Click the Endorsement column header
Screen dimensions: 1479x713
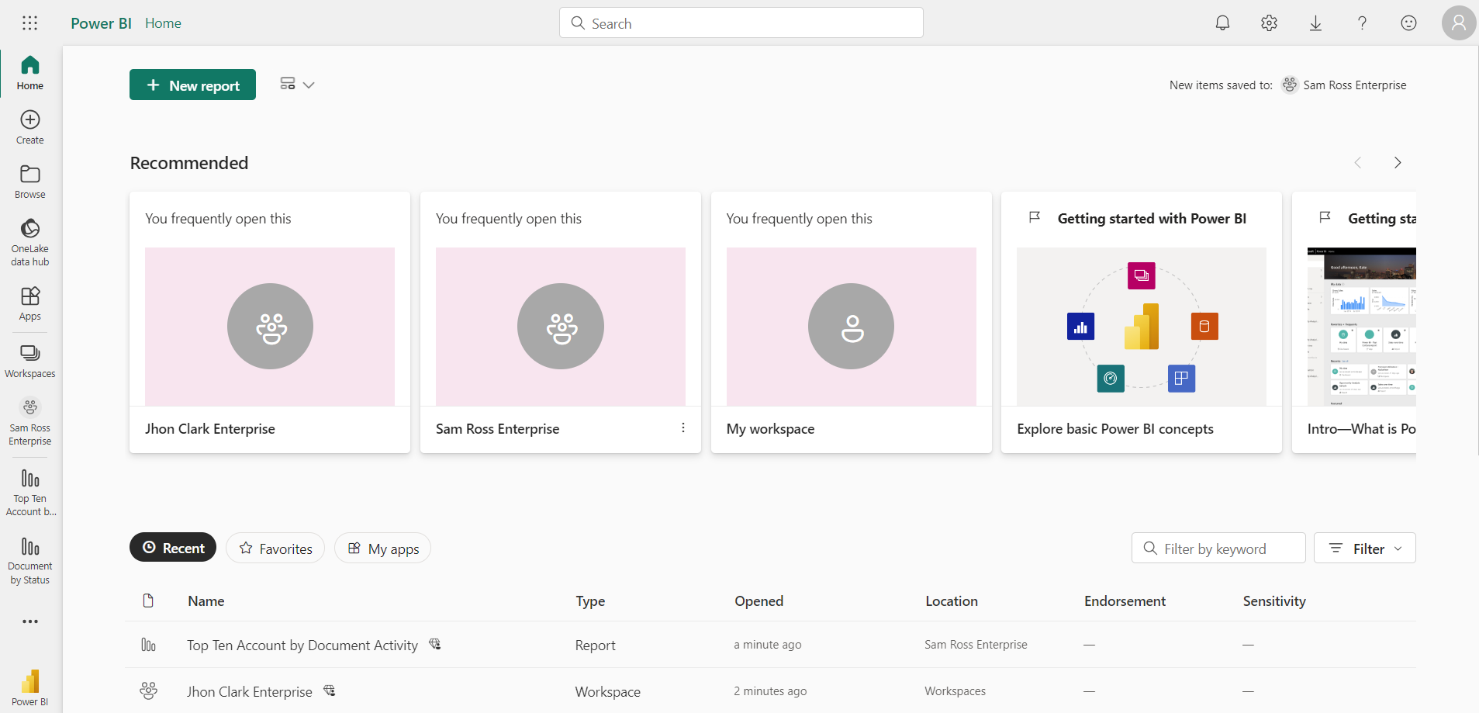[1125, 601]
